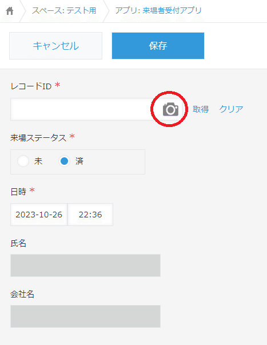
Task: Focus the レコードID input field
Action: click(x=85, y=109)
